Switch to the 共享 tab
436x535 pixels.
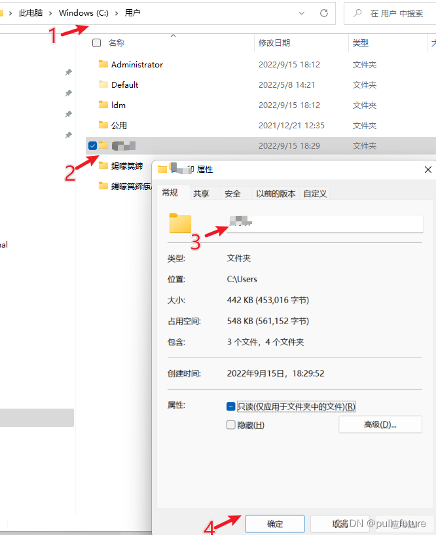point(201,194)
